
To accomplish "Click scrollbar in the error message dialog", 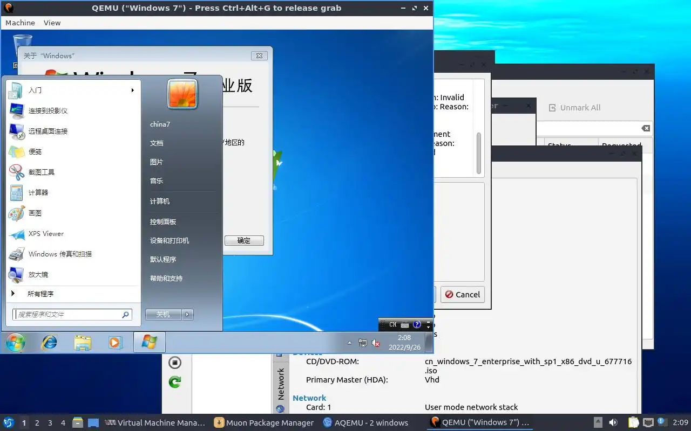I will coord(478,154).
